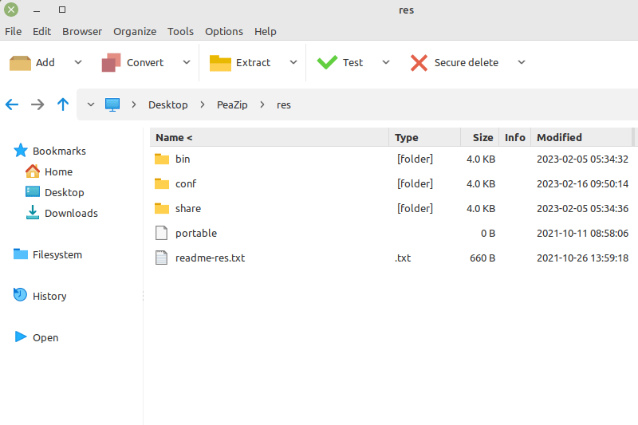The height and width of the screenshot is (425, 638).
Task: Click the Convert toolbar icon
Action: (111, 62)
